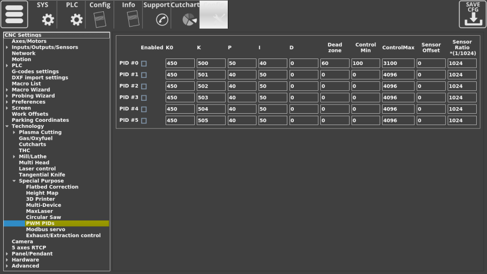Select THC tree item
Viewport: 487px width, 274px height.
click(x=24, y=151)
